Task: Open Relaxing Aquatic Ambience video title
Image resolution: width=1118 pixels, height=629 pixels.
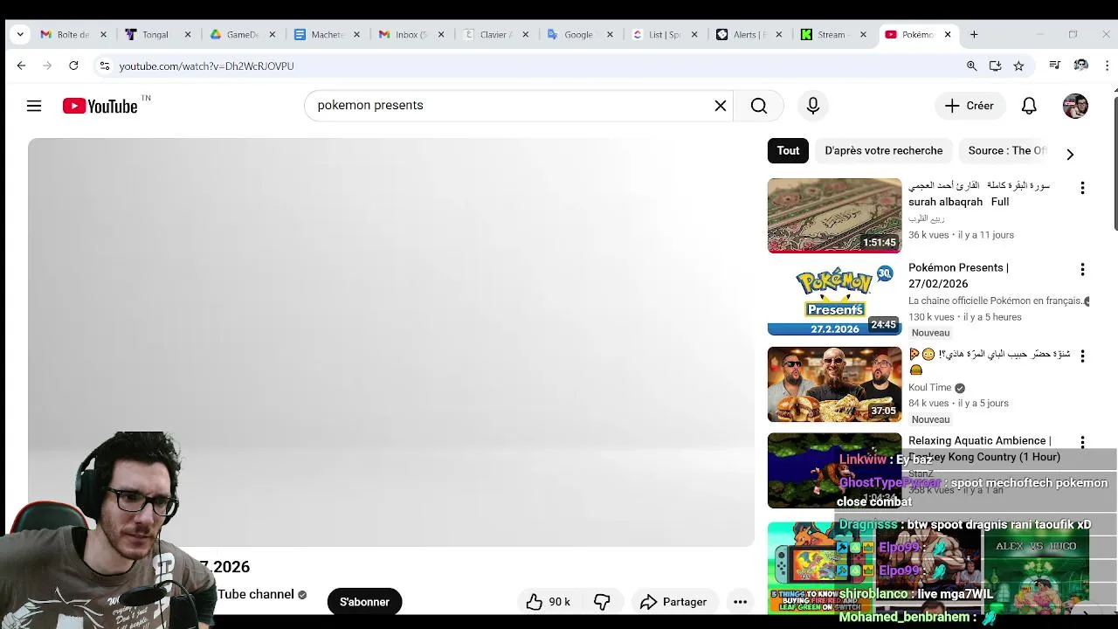Action: pyautogui.click(x=983, y=448)
